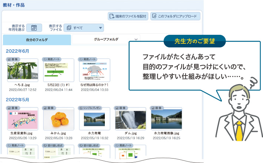Viewport: 263px width, 163px height.
Task: Open the 水力発電 presentation thumbnail
Action: 94,119
